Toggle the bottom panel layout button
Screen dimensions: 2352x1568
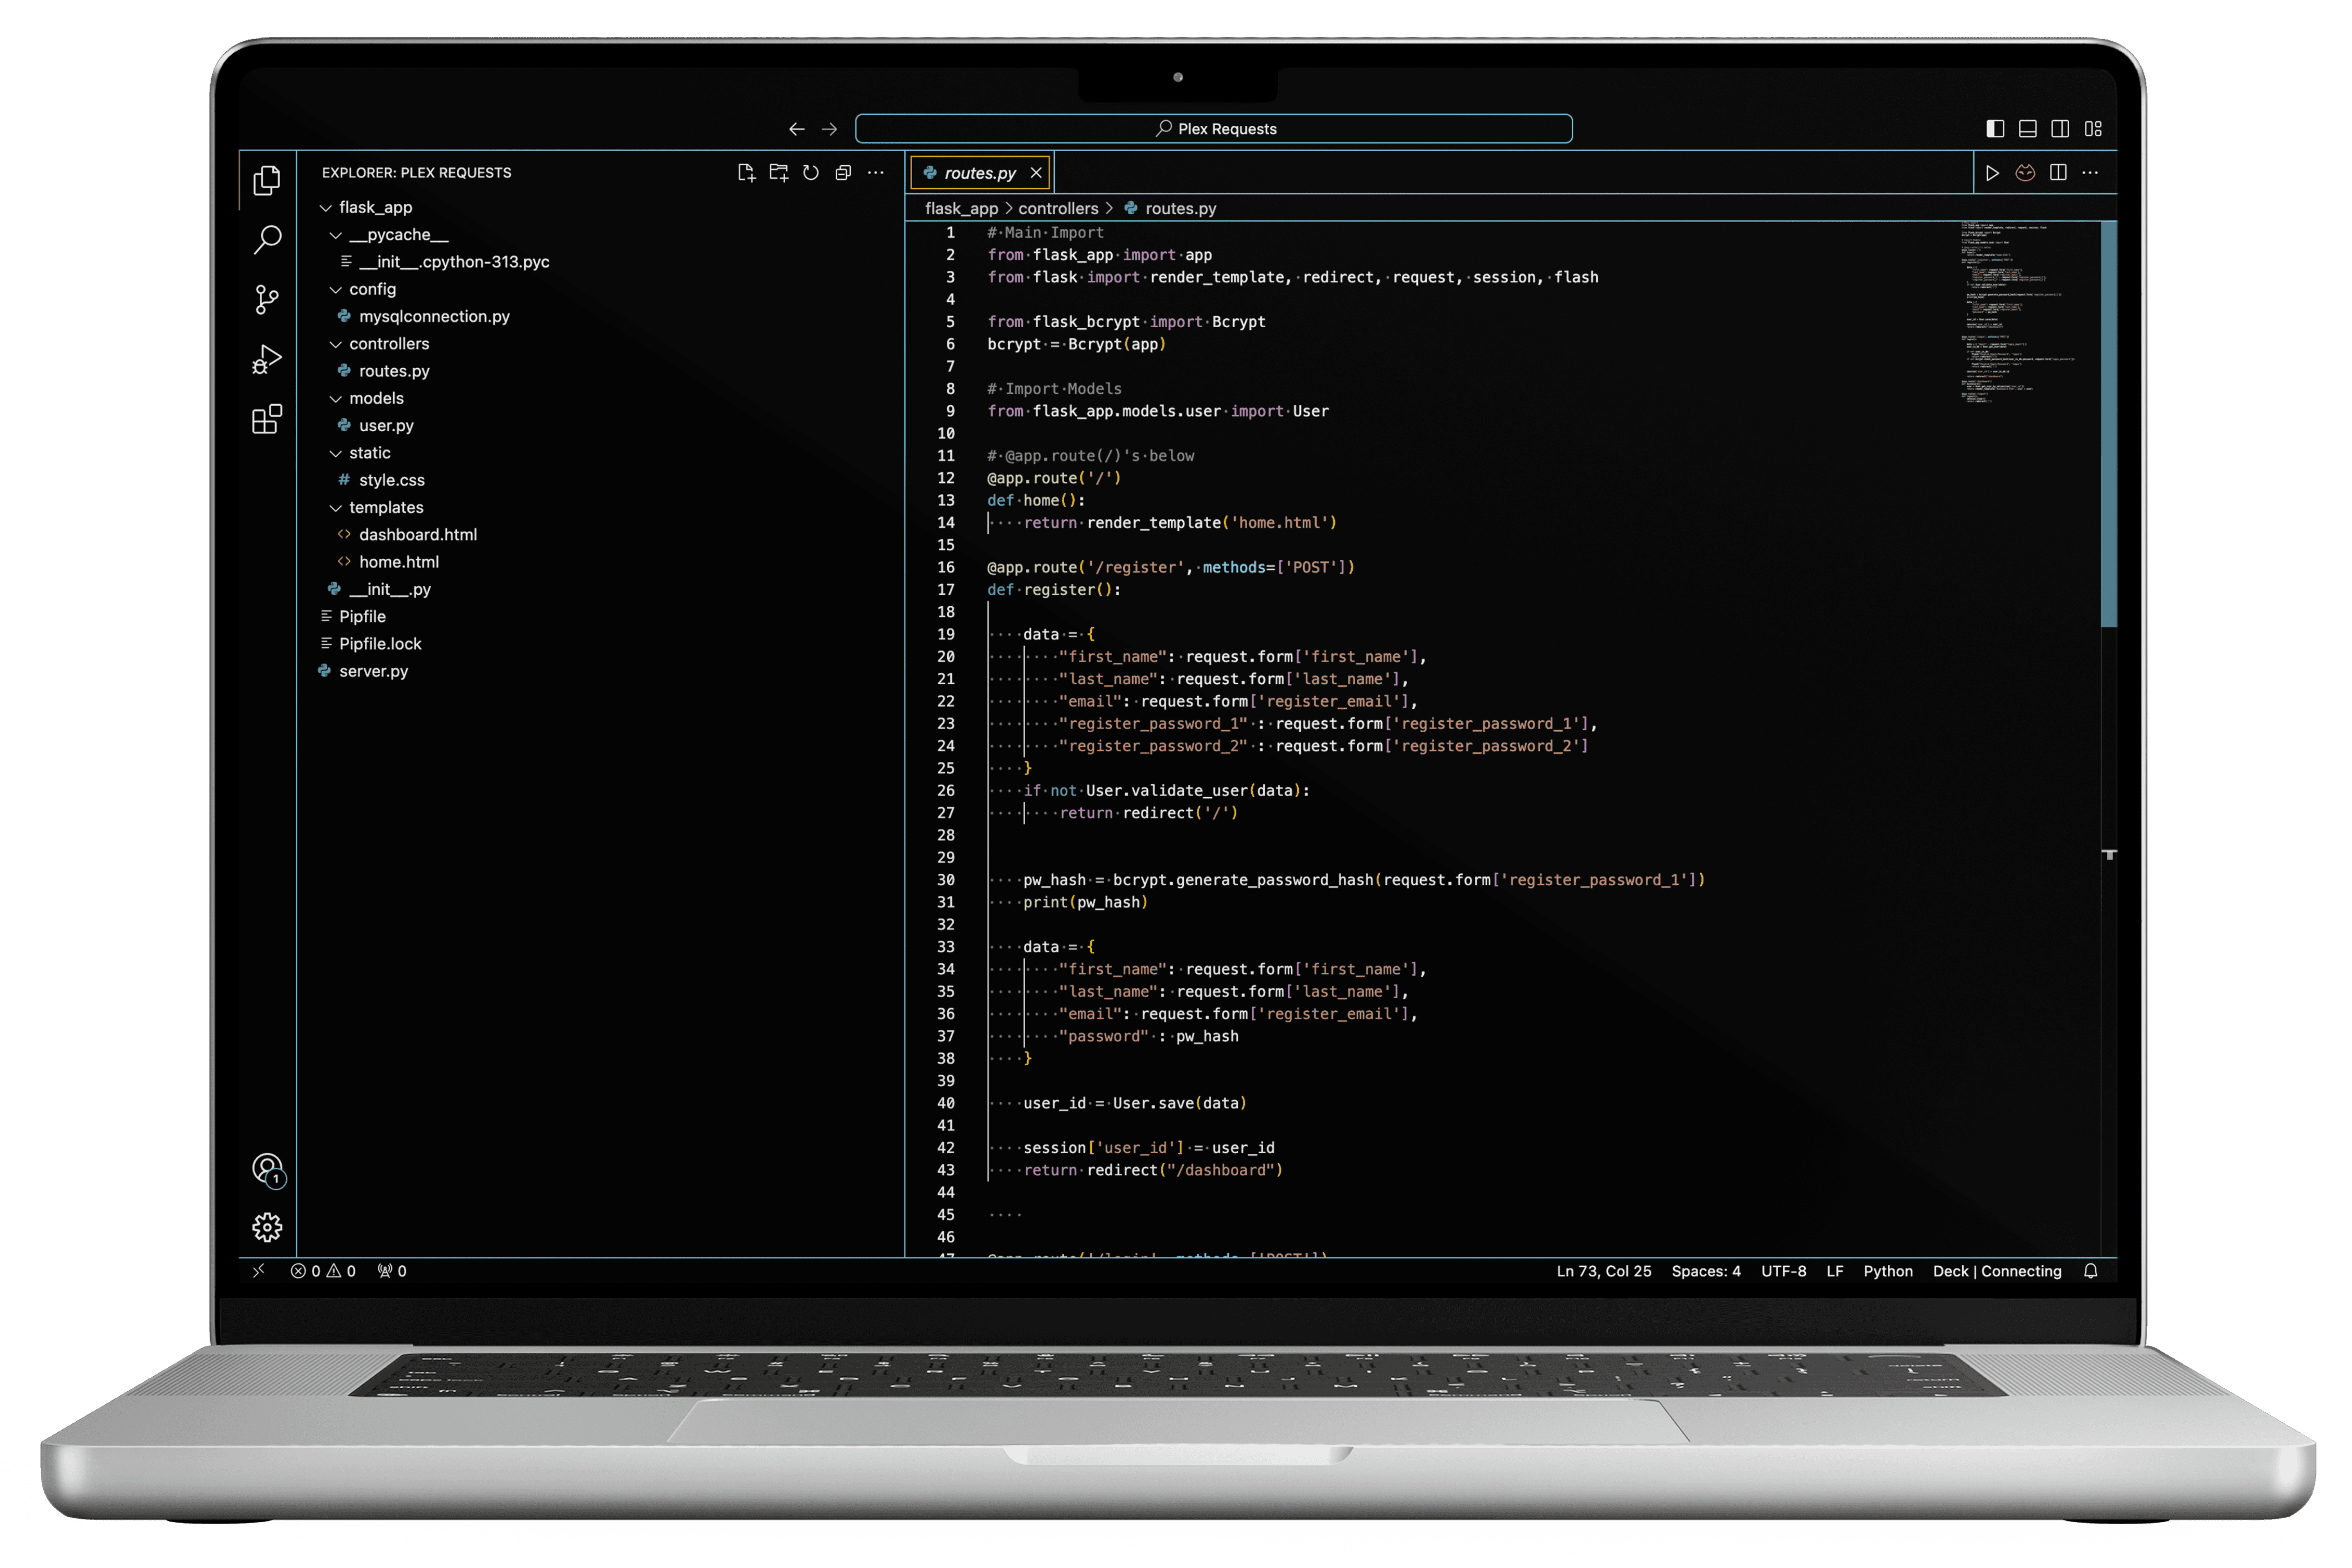(x=2028, y=129)
